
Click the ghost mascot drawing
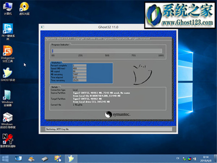(142, 74)
